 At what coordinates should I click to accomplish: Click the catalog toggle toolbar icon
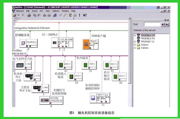[x=70, y=15]
